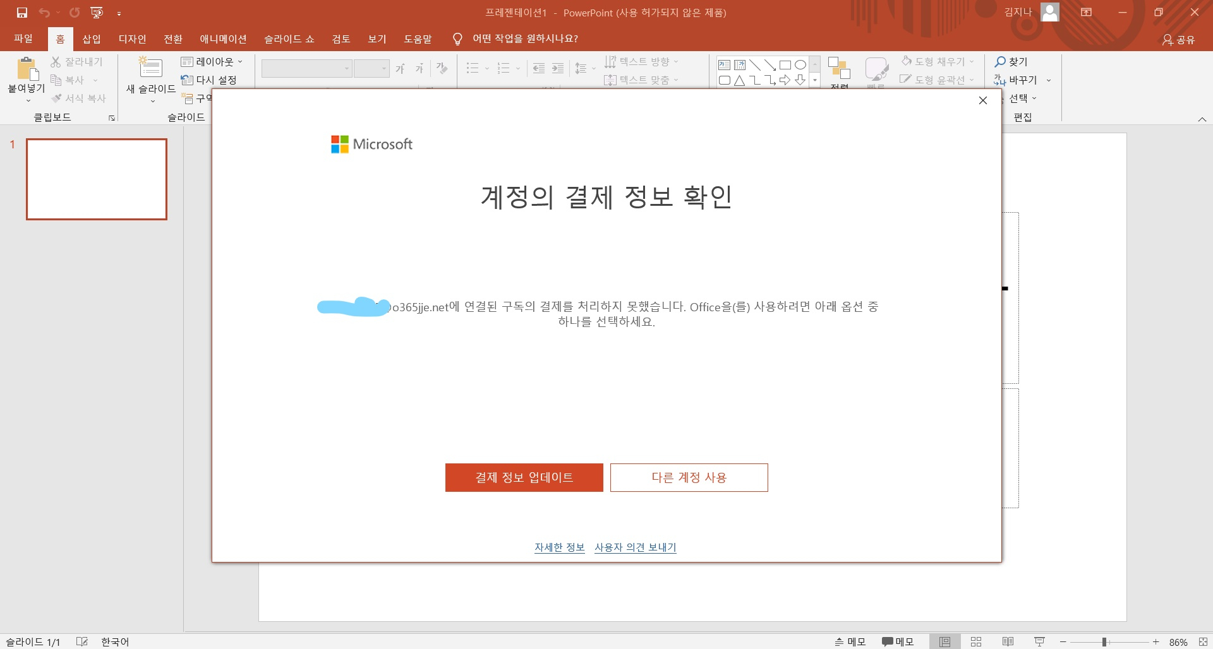Open the font name combo box

[306, 68]
